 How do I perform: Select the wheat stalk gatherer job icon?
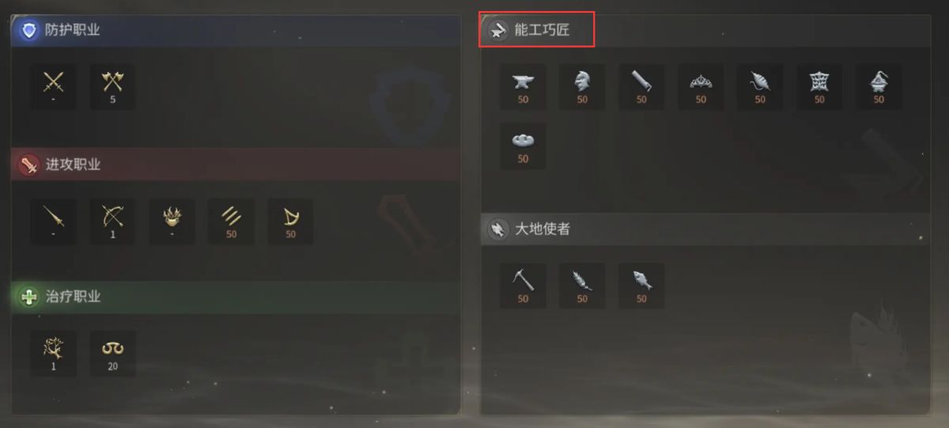[x=582, y=286]
